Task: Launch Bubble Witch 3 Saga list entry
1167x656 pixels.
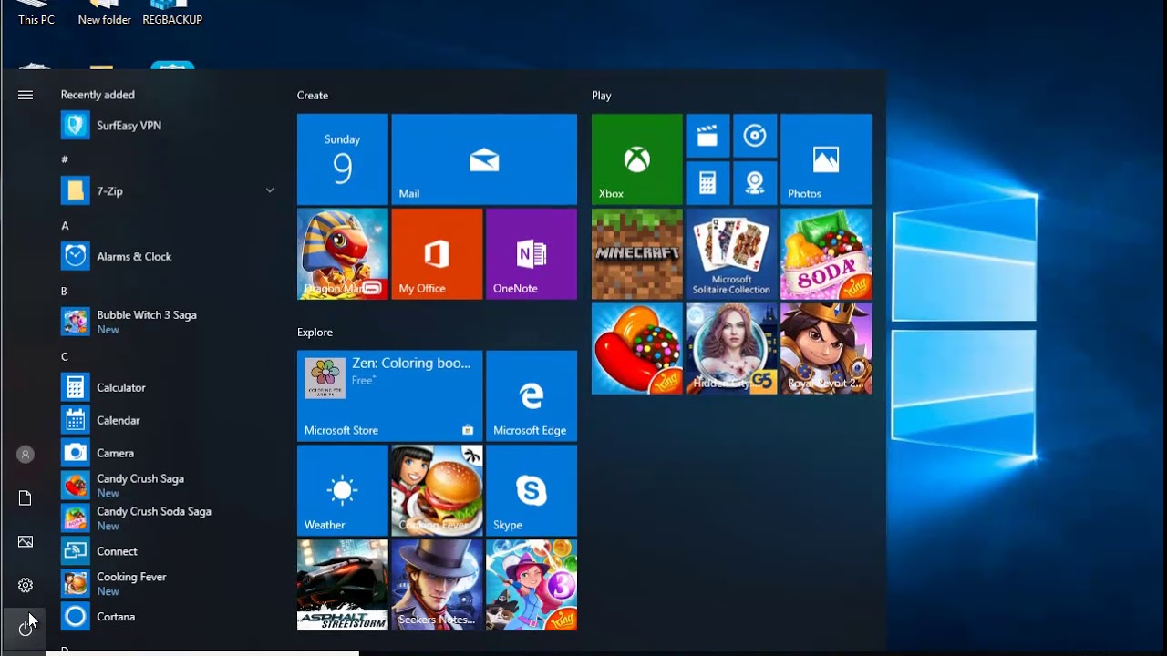Action: tap(168, 322)
